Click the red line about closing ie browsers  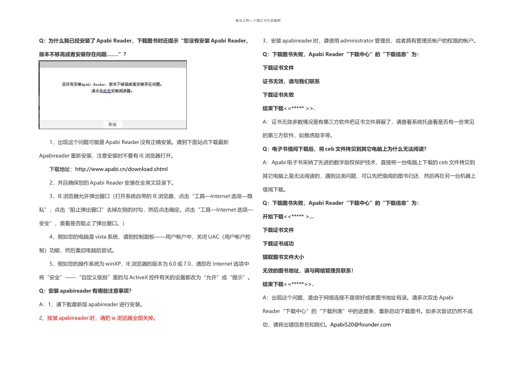[97, 318]
